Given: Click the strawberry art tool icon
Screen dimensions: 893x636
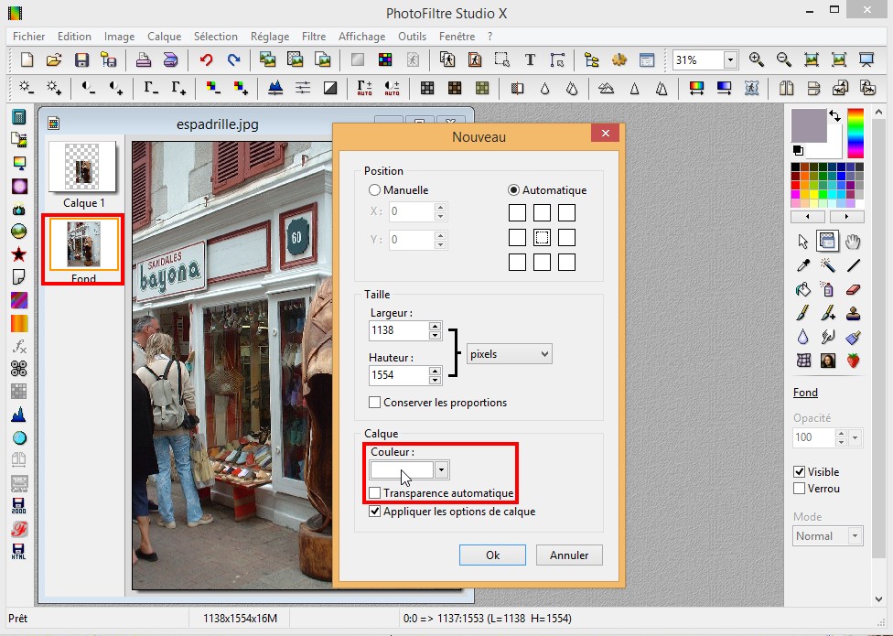Looking at the screenshot, I should tap(853, 360).
